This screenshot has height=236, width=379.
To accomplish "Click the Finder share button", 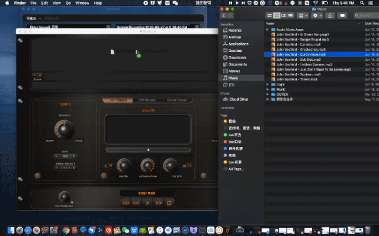I will point(330,16).
